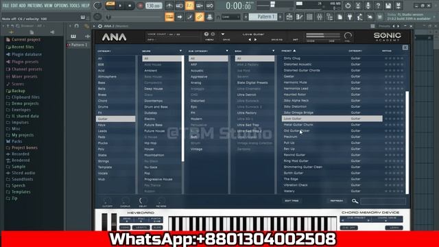Viewport: 439px width, 247px height.
Task: Open the Bank column dropdown arrow
Action: 273,51
